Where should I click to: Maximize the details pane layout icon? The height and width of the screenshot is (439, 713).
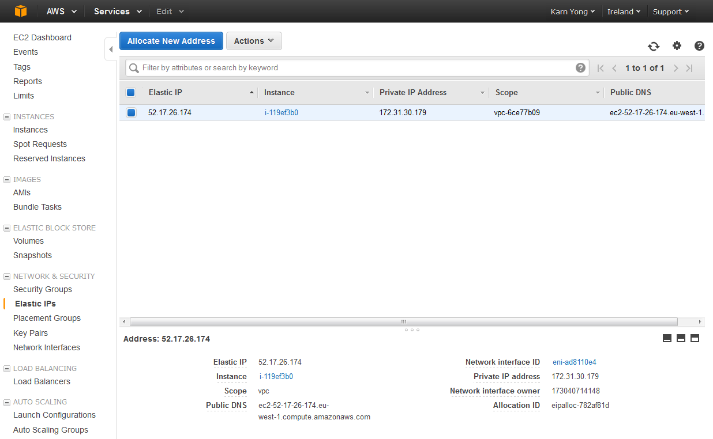695,338
